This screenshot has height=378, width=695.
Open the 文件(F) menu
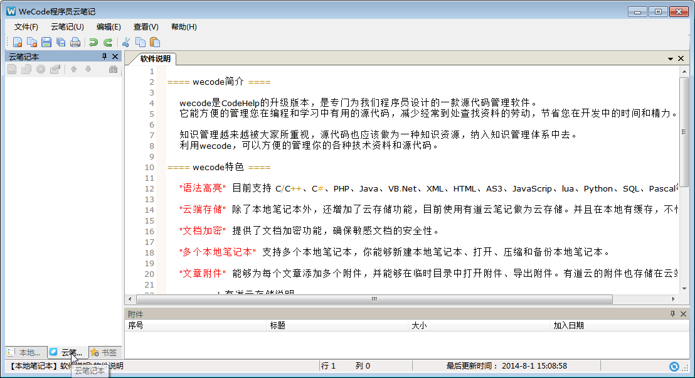click(26, 26)
